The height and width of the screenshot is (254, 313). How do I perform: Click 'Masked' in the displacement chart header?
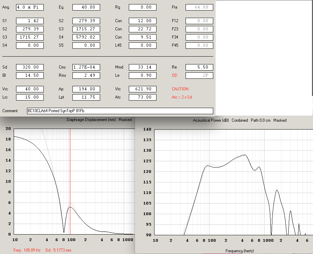125,120
